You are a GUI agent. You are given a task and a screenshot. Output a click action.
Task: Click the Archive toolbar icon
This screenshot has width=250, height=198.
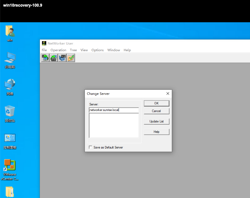tap(62, 58)
